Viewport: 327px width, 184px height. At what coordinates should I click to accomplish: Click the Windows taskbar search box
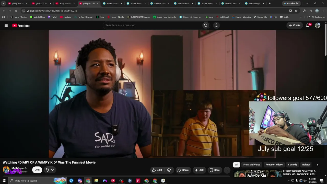[37, 181]
